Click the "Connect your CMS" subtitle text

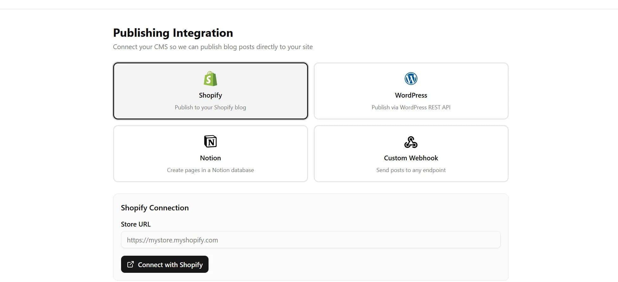point(213,47)
